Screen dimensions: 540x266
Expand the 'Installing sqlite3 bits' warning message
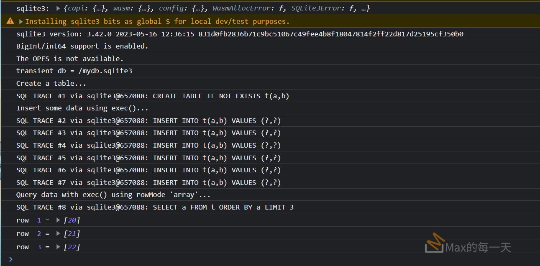point(21,21)
